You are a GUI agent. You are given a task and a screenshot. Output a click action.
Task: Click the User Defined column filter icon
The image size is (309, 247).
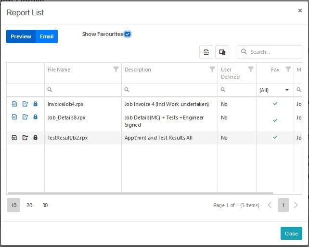coord(250,70)
